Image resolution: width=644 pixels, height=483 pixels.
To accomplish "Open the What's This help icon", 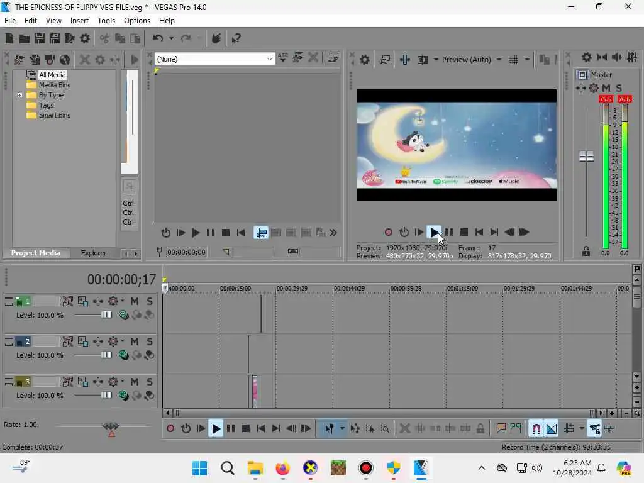I will tap(236, 38).
